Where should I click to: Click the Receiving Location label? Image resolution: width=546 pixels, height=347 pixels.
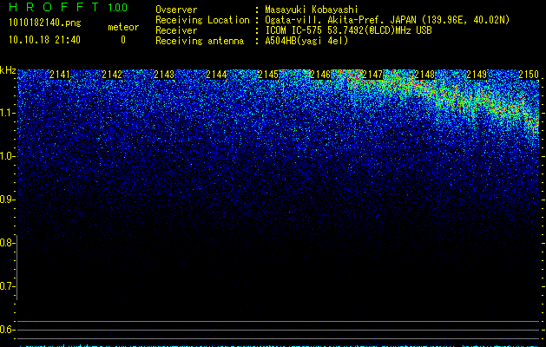pyautogui.click(x=202, y=20)
